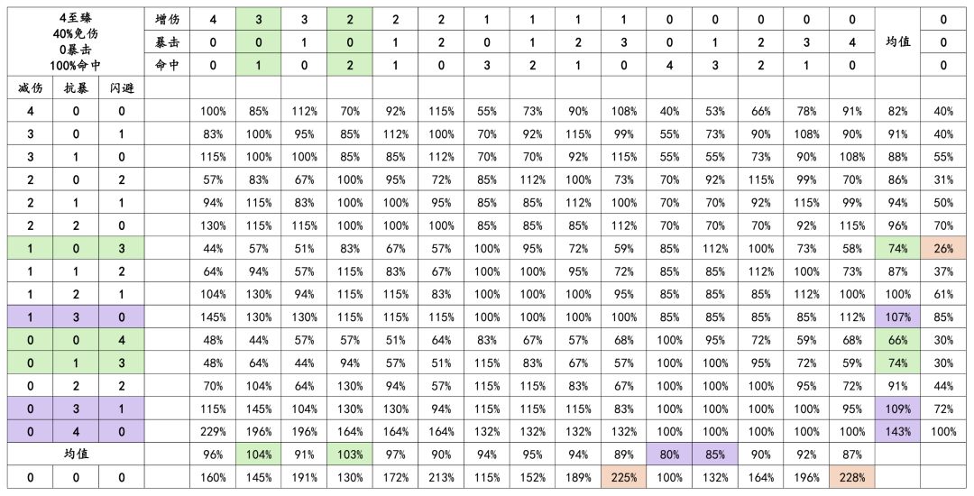Click the 减伤 column header
Viewport: 974px width, 496px height.
[x=30, y=87]
